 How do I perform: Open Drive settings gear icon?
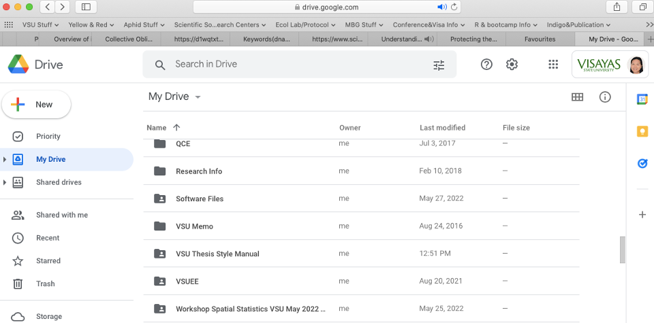click(512, 65)
